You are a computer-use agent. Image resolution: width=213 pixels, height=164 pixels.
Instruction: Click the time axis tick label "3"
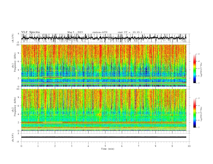72,146
